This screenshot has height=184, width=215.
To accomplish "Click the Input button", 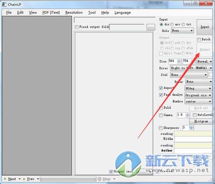I will tap(204, 27).
